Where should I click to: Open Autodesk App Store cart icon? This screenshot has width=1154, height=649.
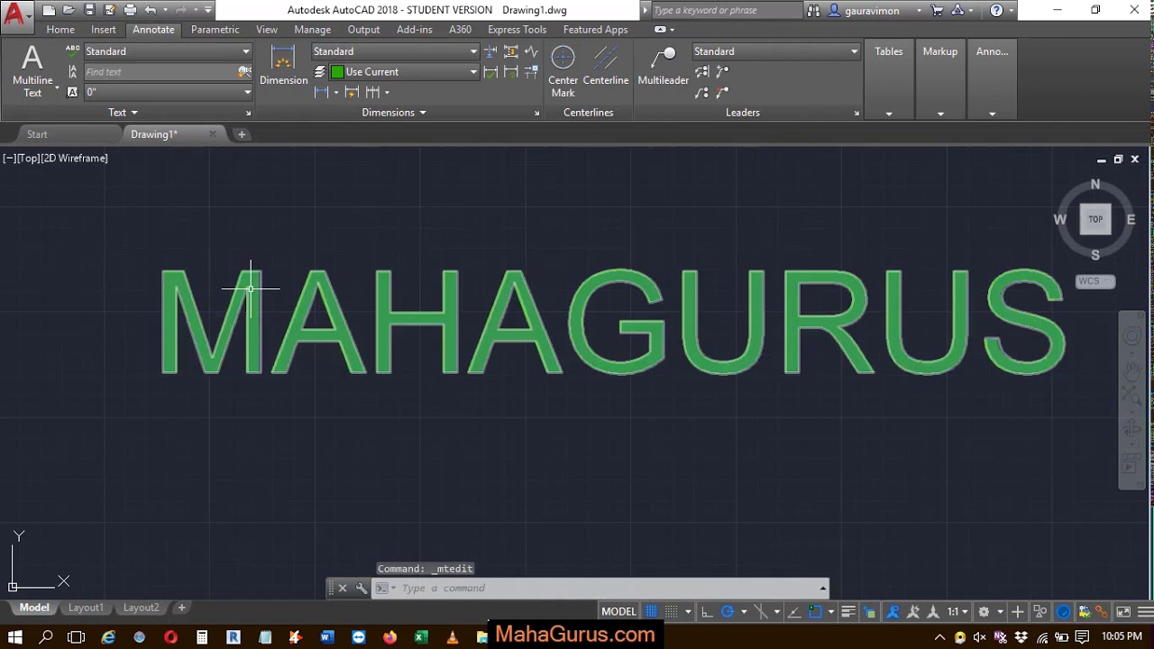click(937, 11)
